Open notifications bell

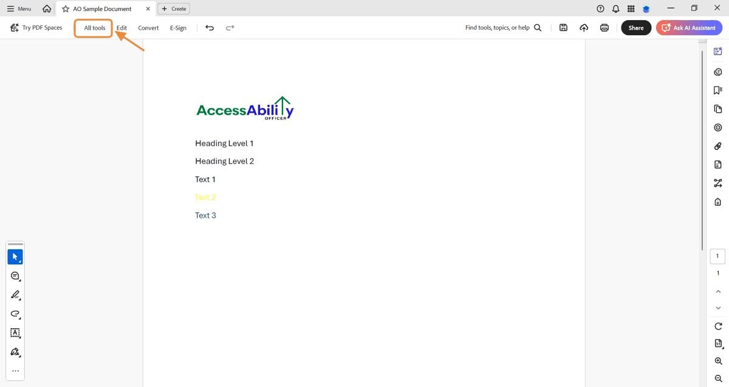616,8
